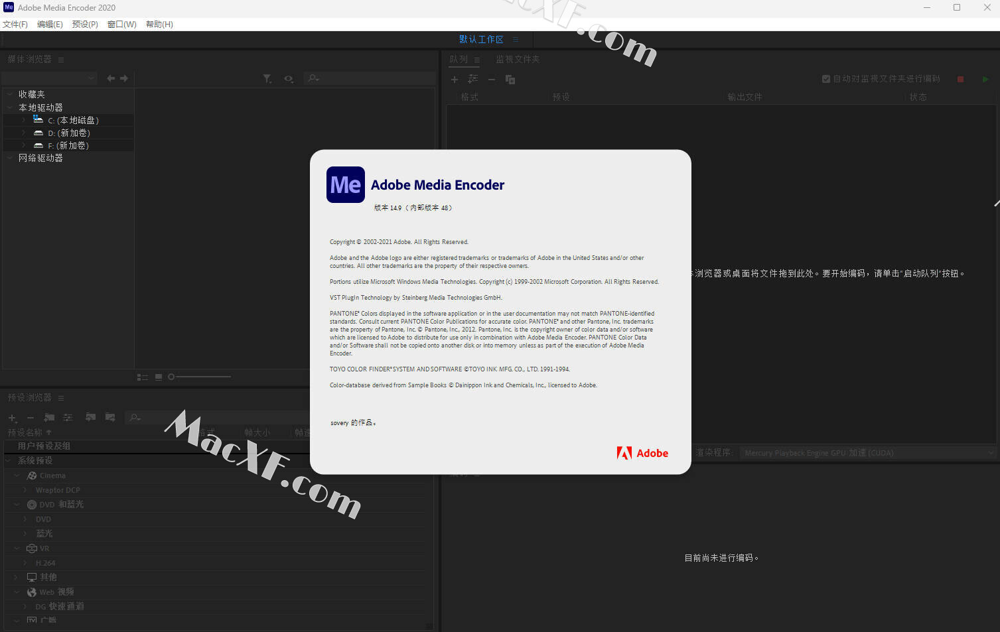Open 媒体浏览器 panel menu icon
Screen dimensions: 1000x632
pyautogui.click(x=61, y=60)
